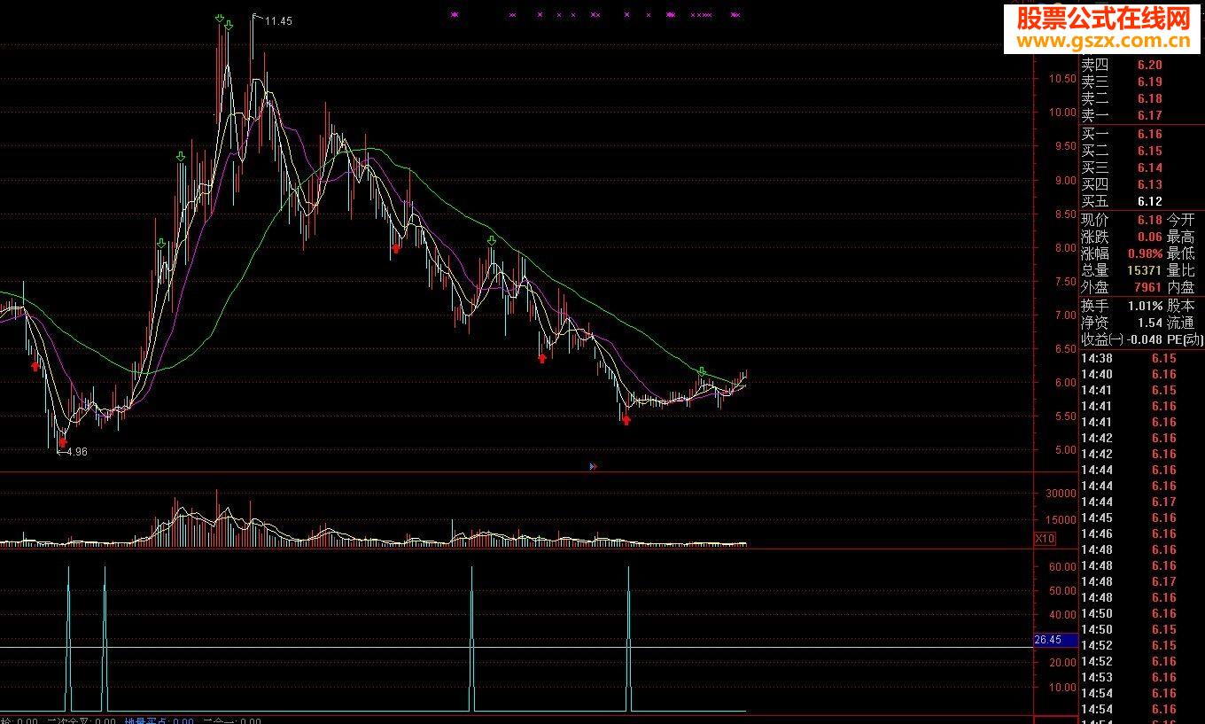The height and width of the screenshot is (724, 1205).
Task: Click the leftmost red up arrow on chart
Action: pyautogui.click(x=35, y=365)
